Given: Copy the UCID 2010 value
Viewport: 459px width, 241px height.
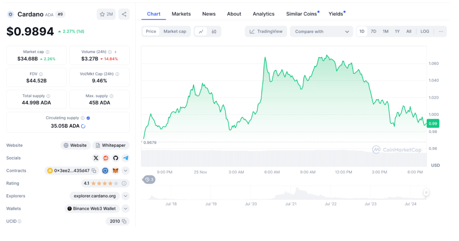Looking at the screenshot, I should (124, 221).
